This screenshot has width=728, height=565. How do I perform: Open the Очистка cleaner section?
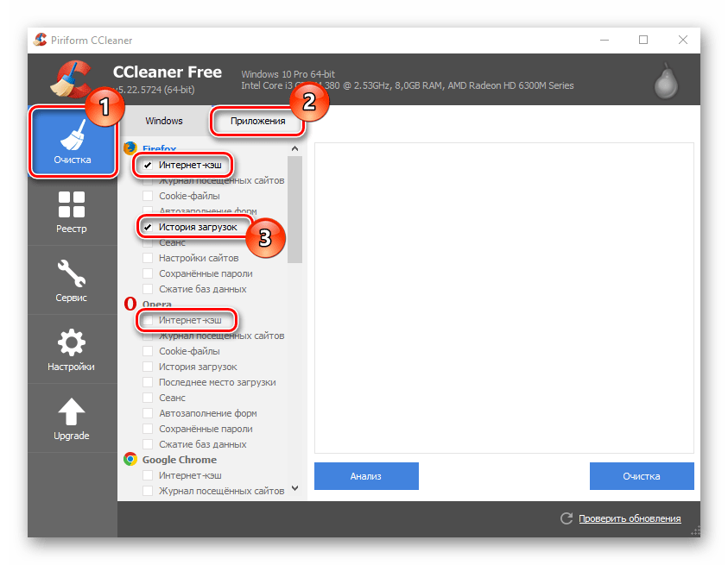72,141
